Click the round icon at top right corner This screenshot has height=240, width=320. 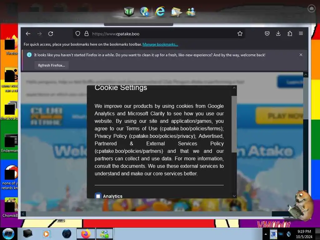pyautogui.click(x=312, y=8)
